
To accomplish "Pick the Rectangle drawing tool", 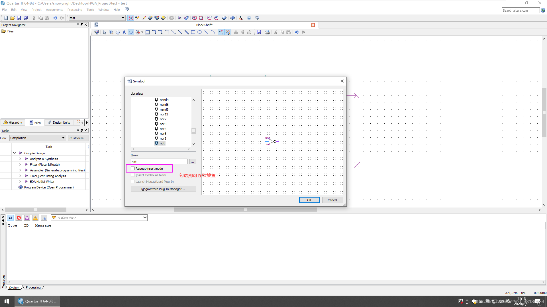I will tap(193, 32).
